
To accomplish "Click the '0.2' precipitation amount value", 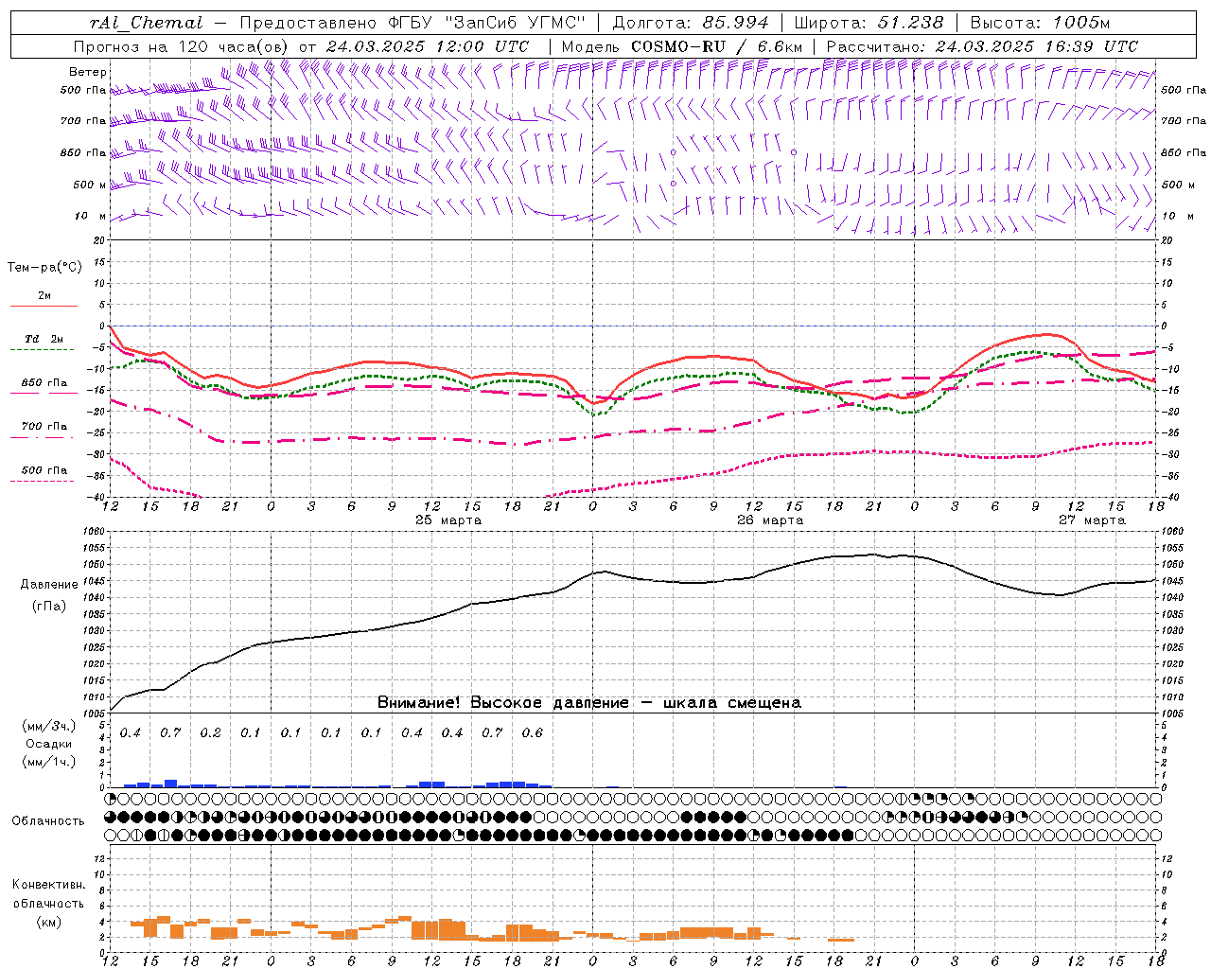I will click(210, 733).
